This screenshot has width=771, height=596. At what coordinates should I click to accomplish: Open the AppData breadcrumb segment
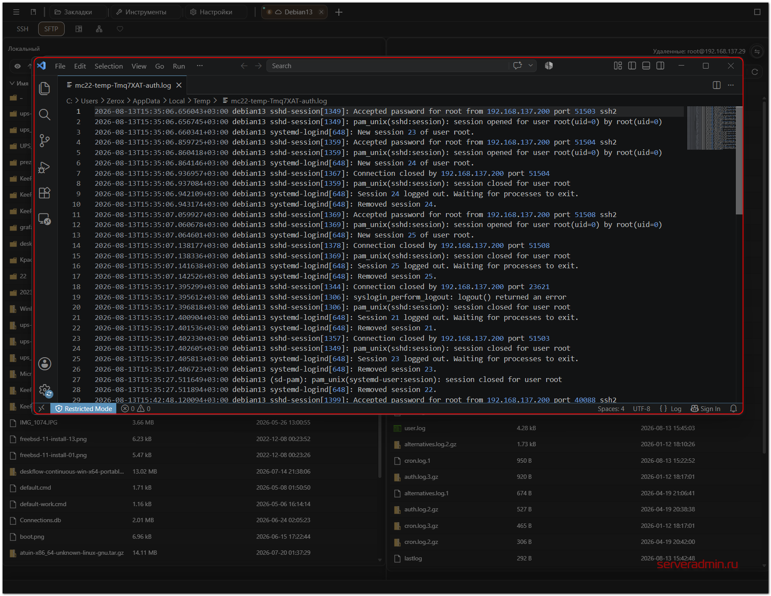(146, 101)
